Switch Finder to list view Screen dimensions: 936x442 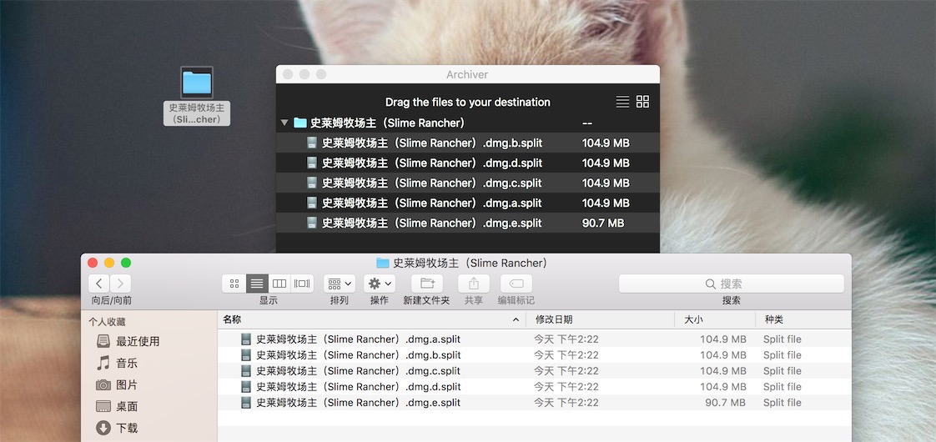point(257,284)
